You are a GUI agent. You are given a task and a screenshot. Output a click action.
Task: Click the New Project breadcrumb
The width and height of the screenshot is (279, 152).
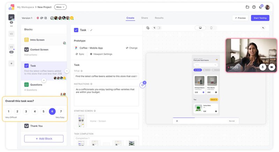tap(45, 7)
